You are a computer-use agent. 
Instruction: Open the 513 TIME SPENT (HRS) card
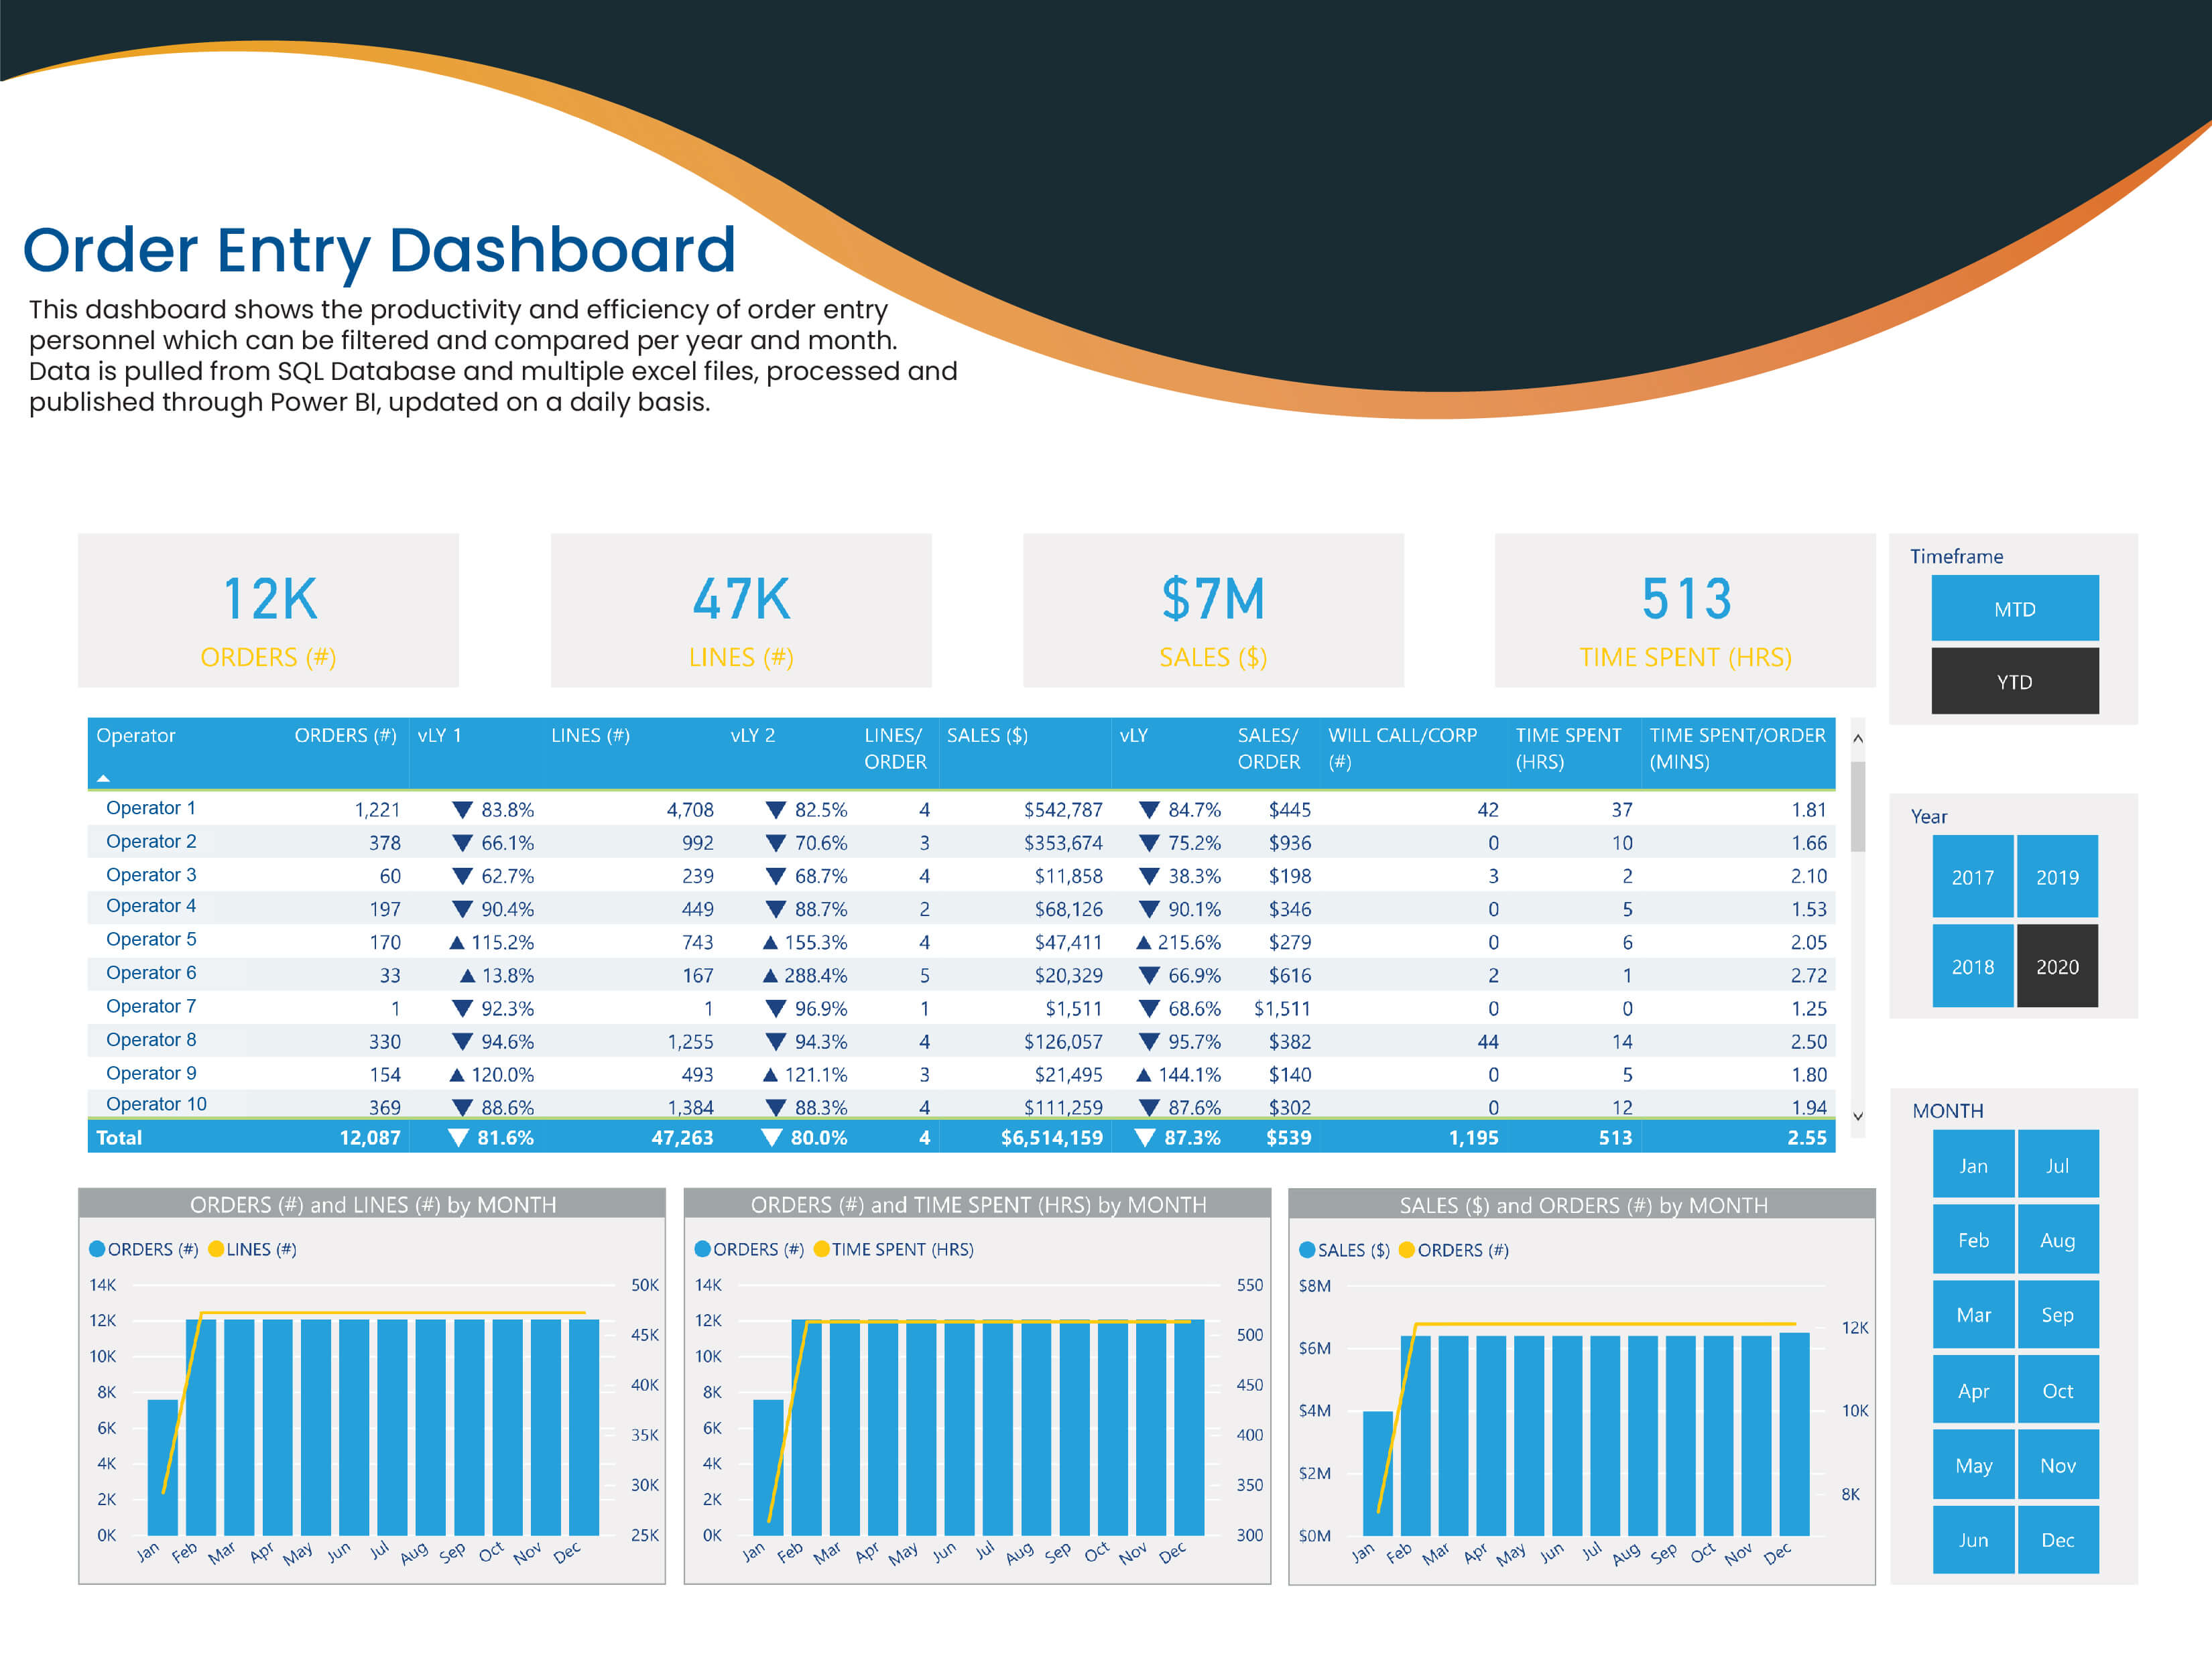pos(1685,610)
